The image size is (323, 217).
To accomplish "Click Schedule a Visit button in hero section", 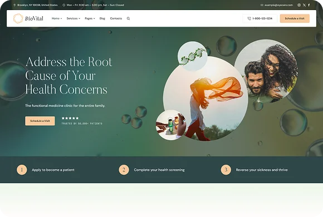I will [40, 121].
